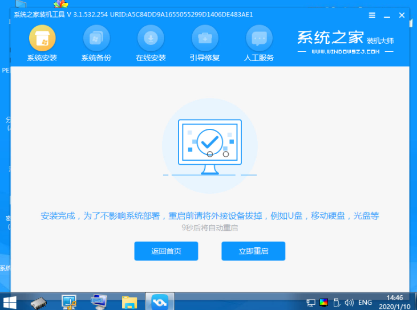Open the hamburger menu in title bar
This screenshot has height=310, width=417.
(x=372, y=15)
